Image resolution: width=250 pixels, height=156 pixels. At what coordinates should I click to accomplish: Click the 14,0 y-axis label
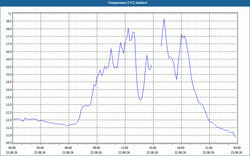[9, 90]
